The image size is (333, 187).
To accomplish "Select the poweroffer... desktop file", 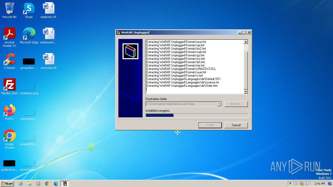I will (x=29, y=140).
